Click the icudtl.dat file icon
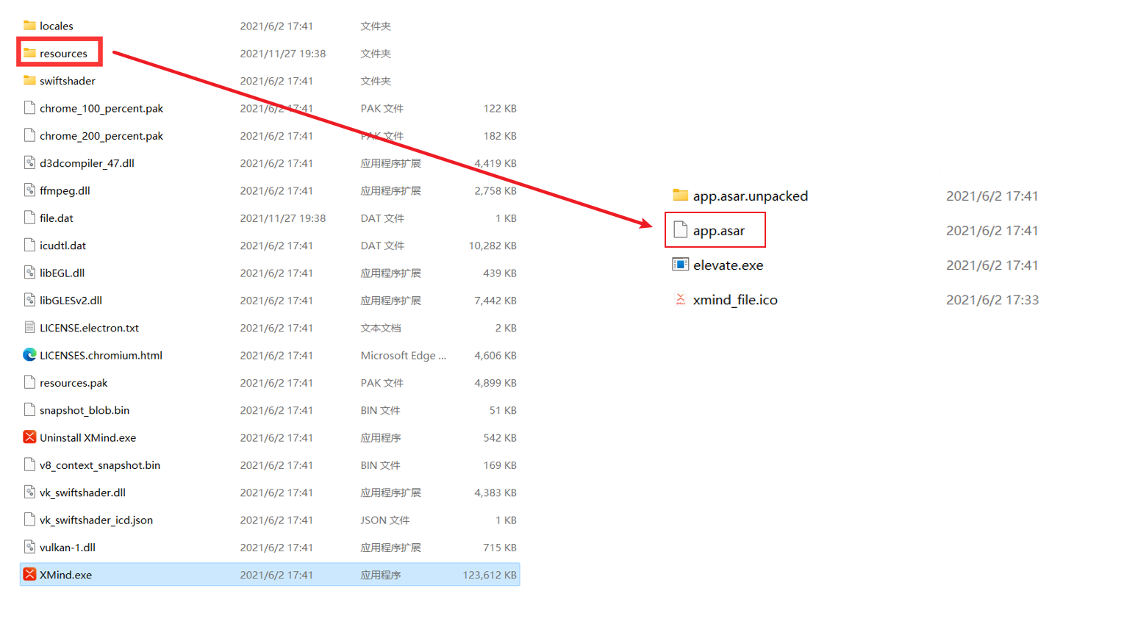Image resolution: width=1138 pixels, height=638 pixels. pos(29,245)
